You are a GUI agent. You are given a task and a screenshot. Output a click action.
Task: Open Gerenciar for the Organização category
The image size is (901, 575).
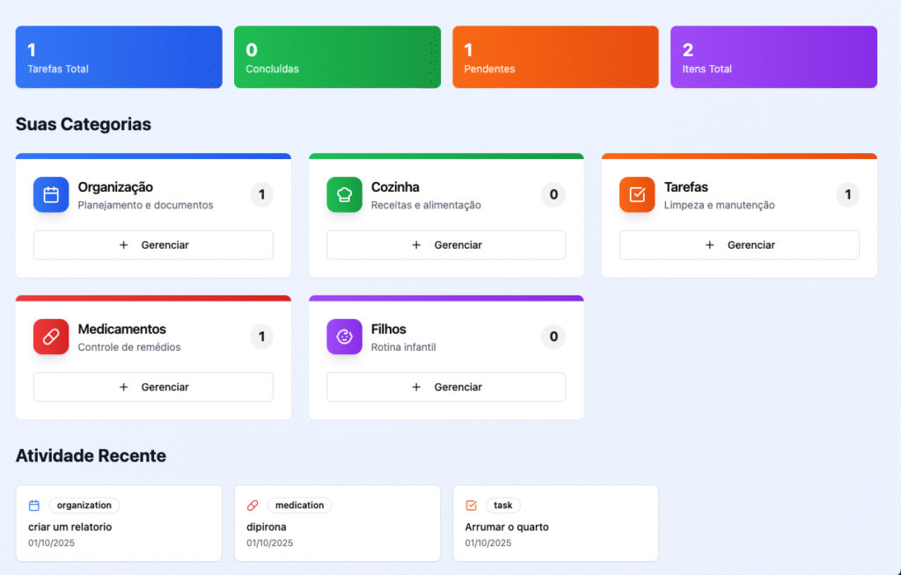[x=153, y=245]
